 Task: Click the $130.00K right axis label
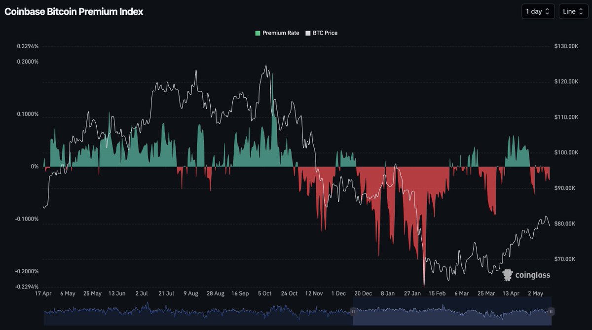pos(565,46)
